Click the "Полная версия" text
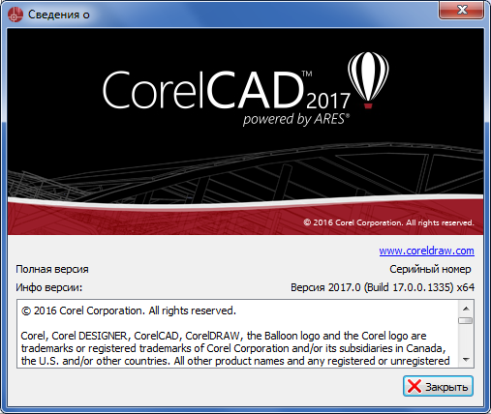The height and width of the screenshot is (414, 491). point(52,269)
